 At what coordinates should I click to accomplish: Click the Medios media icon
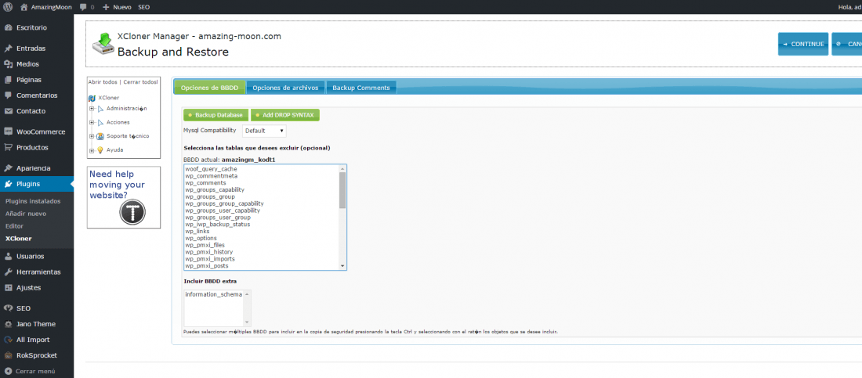pyautogui.click(x=9, y=63)
